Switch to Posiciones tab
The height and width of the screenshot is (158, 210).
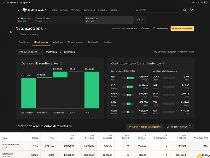click(x=24, y=42)
